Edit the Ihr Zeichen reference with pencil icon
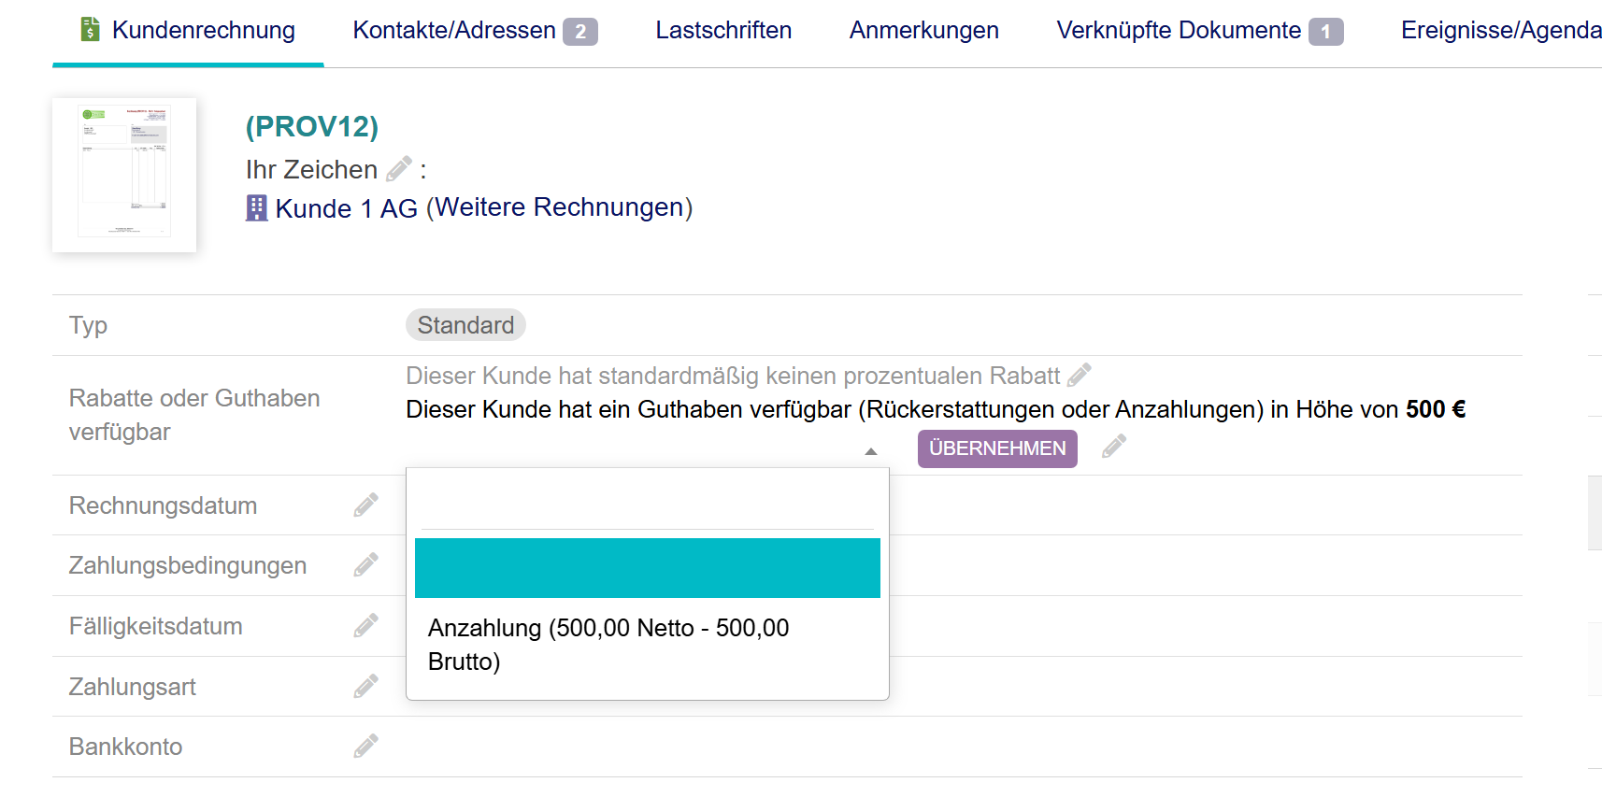This screenshot has height=811, width=1602. pyautogui.click(x=399, y=169)
